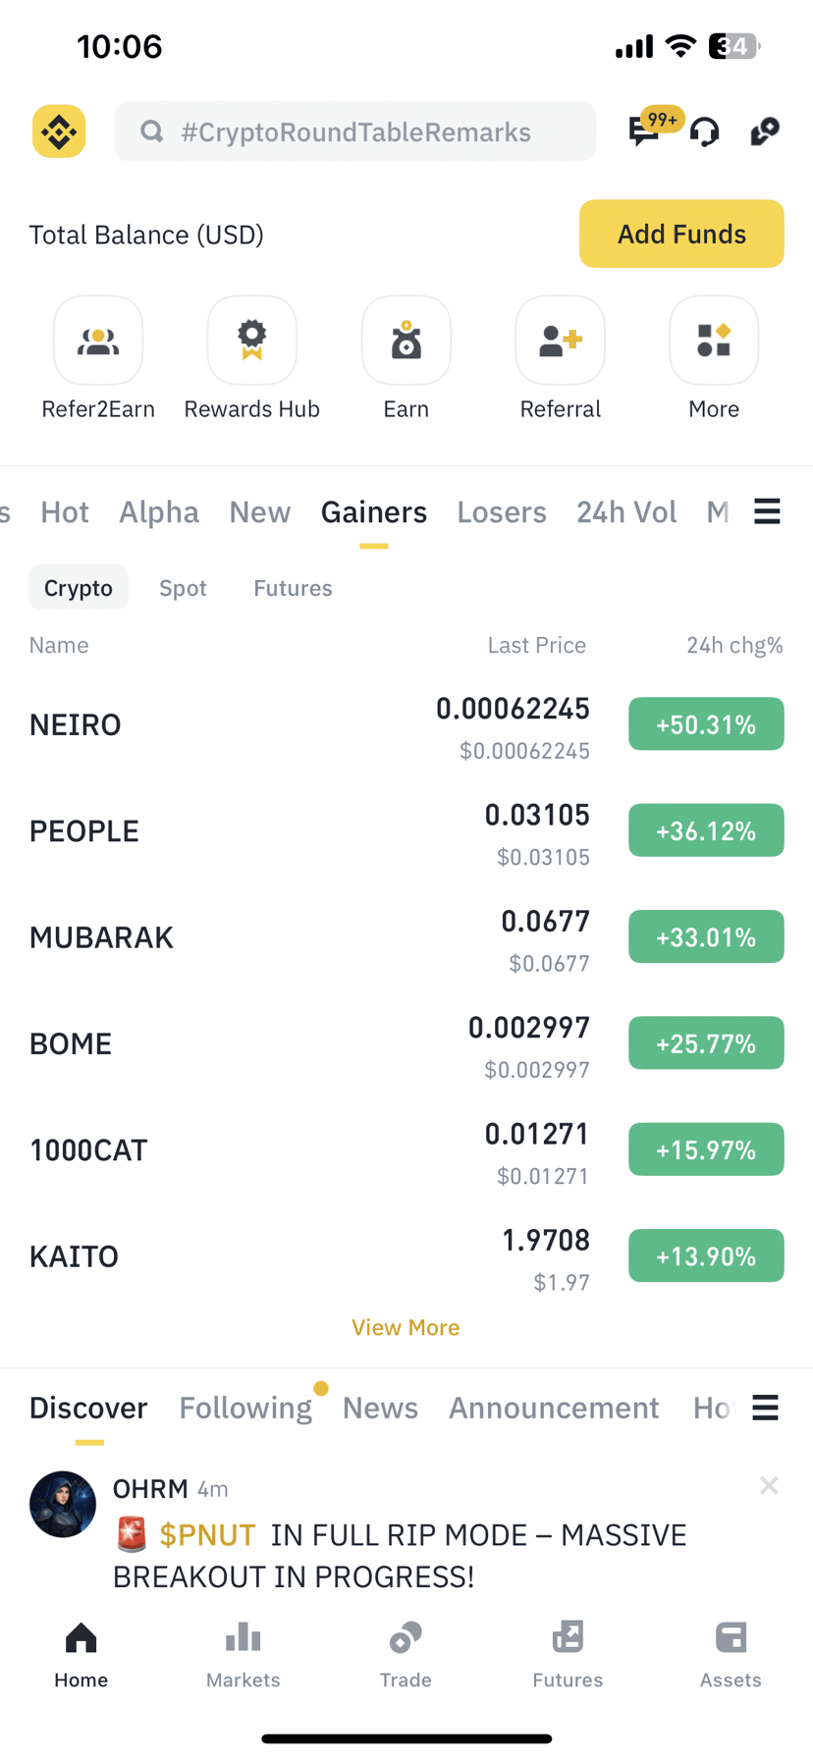Tap the rocket-link icon in the top bar
The image size is (813, 1759).
point(765,132)
